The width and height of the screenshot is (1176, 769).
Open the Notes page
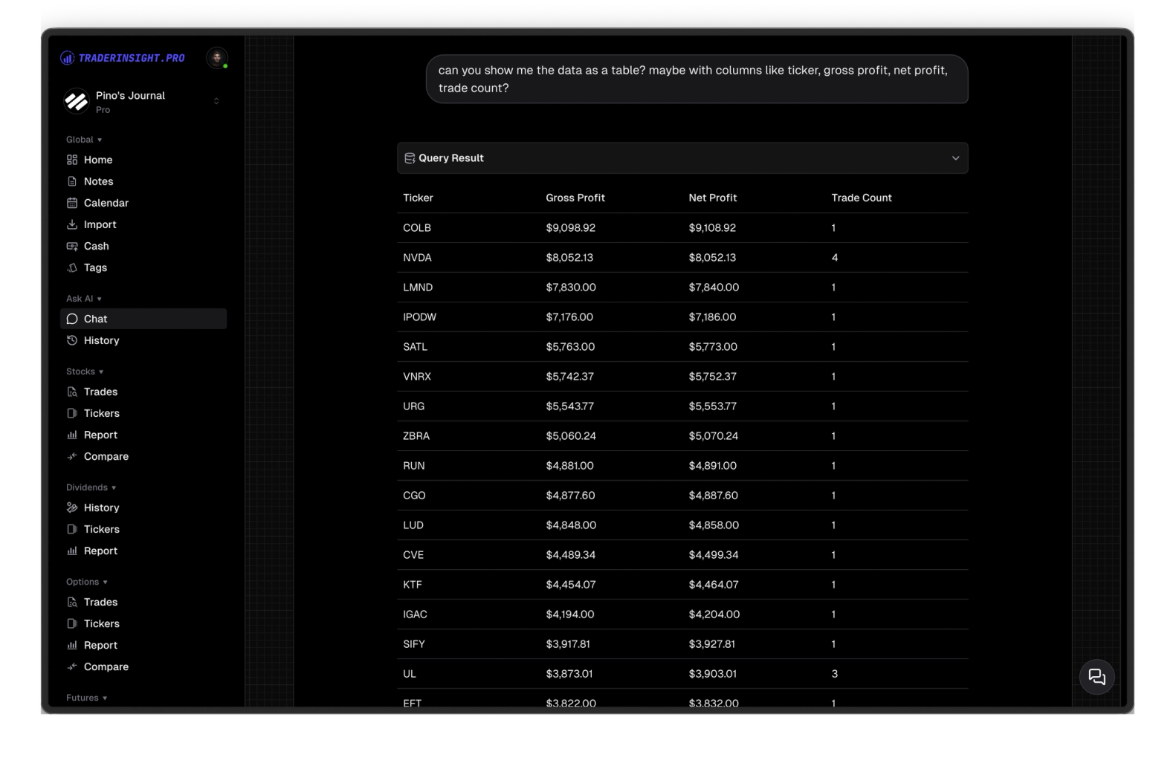coord(99,181)
